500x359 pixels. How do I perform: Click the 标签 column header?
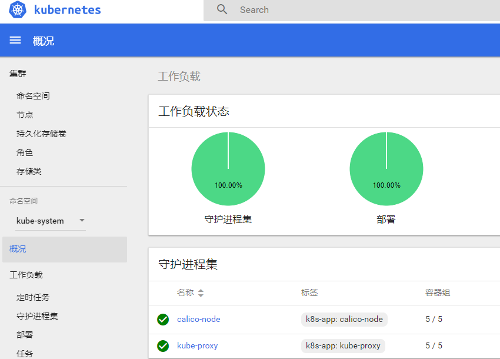309,292
